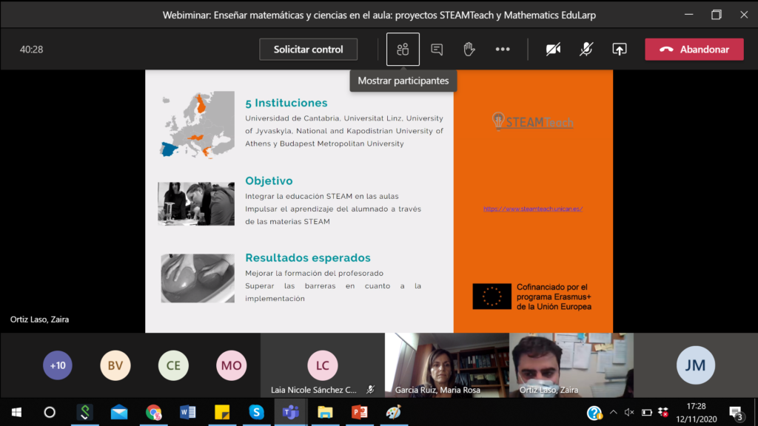Select Garcia Ruiz, Maria Rosa video tile
This screenshot has width=758, height=426.
click(446, 365)
